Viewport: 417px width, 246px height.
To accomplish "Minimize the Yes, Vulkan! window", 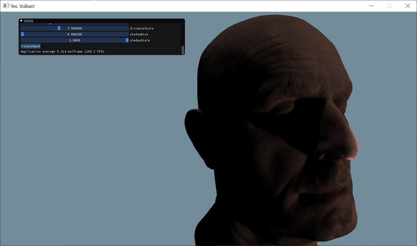I will tap(371, 6).
